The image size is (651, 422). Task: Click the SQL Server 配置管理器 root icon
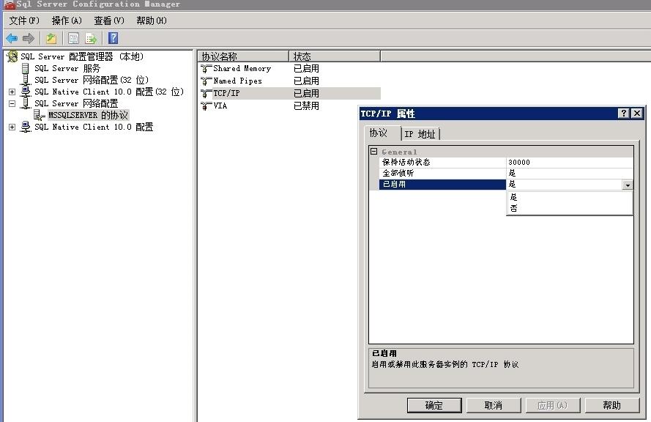12,56
